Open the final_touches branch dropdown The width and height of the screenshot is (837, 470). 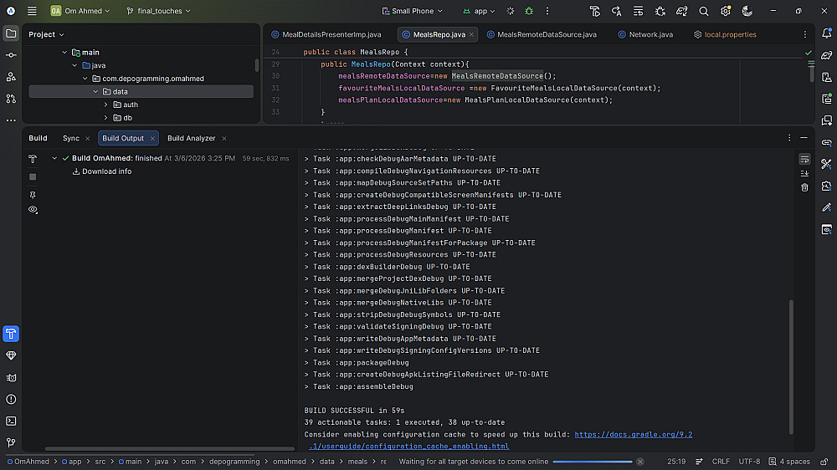point(158,12)
